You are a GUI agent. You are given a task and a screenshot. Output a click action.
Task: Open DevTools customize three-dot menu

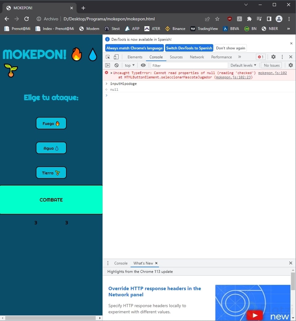pos(282,57)
